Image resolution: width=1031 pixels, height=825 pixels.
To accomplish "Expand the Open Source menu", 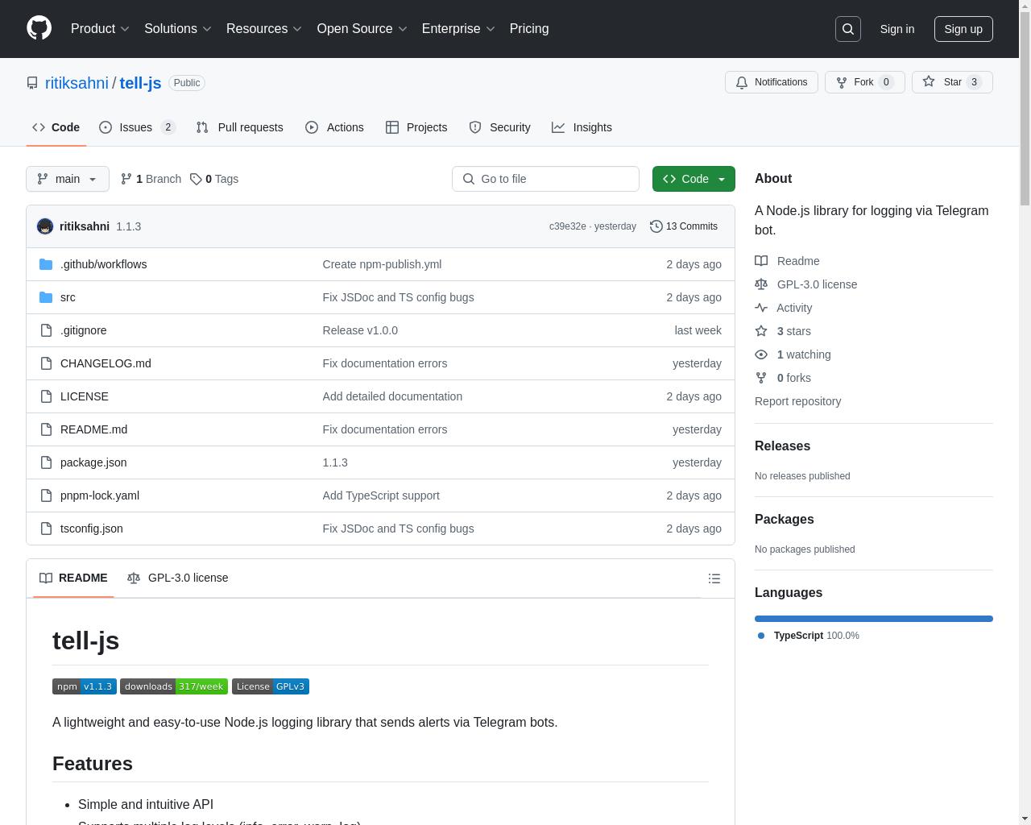I will point(362,29).
